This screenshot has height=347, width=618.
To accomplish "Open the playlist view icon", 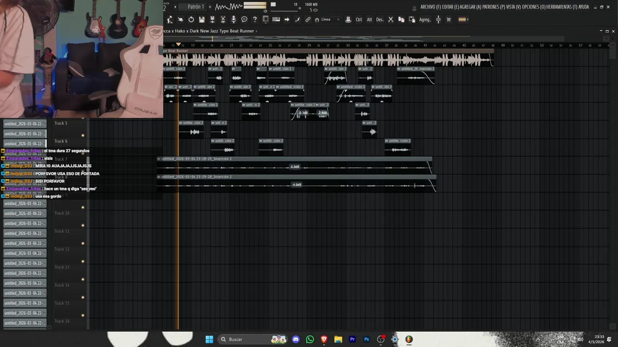I will point(266,19).
